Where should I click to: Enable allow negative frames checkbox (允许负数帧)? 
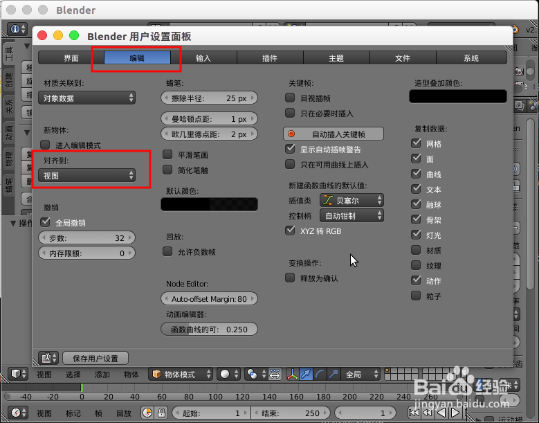pyautogui.click(x=167, y=251)
